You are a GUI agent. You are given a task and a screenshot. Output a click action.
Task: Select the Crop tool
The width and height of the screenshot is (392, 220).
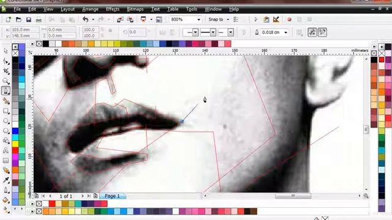6,71
